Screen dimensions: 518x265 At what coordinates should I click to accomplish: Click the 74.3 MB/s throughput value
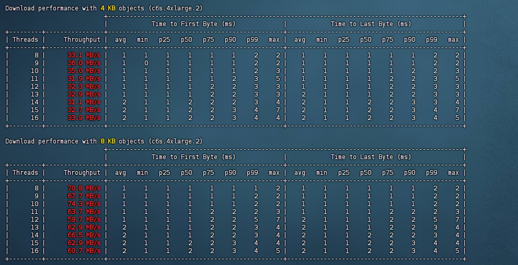(84, 203)
